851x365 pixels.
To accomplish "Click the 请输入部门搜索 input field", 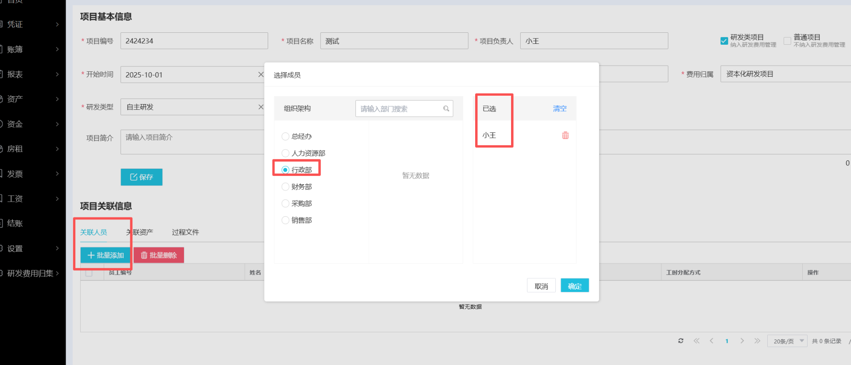I will pos(399,109).
